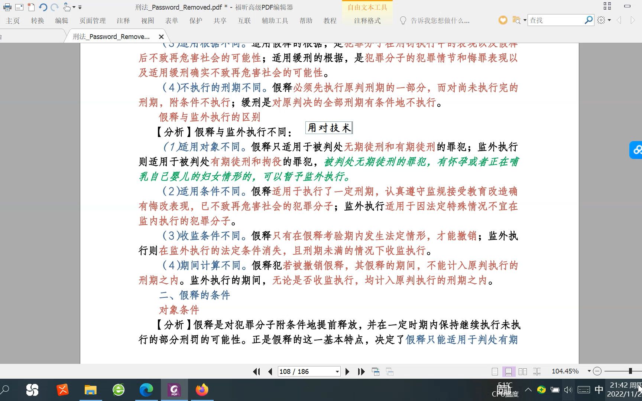Open the 教程 ribbon tab
642x401 pixels.
pos(330,21)
